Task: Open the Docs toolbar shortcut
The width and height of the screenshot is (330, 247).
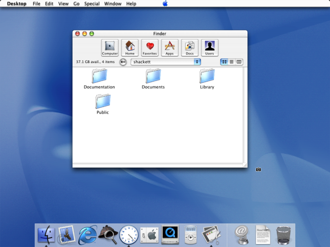Action: pyautogui.click(x=189, y=47)
